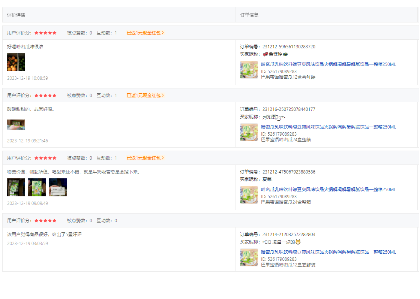Open fourth order's product image

(249, 257)
